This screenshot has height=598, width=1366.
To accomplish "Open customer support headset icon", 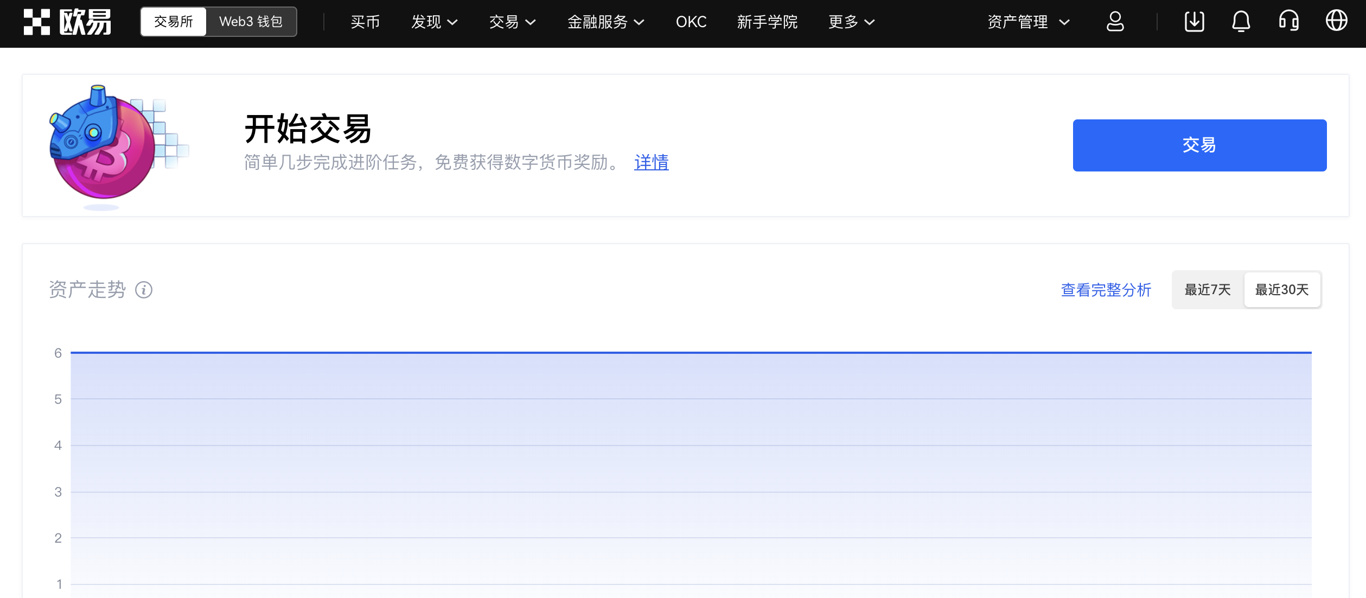I will tap(1289, 22).
